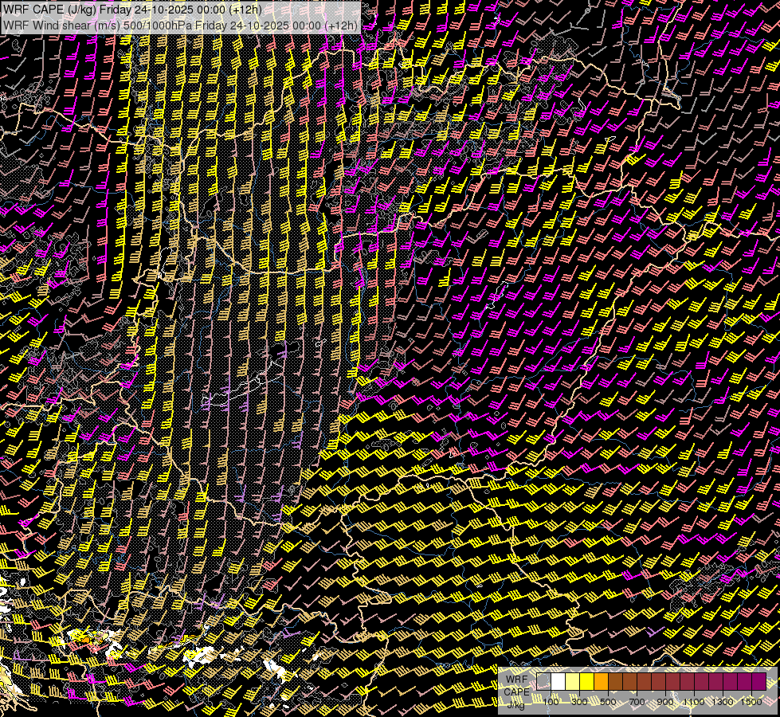This screenshot has width=780, height=717.
Task: Click the 'WRF CAPE (J/kg)' title line
Action: (132, 9)
